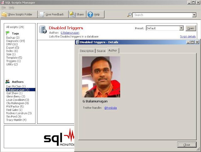Expand the Preset dropdown arrow

[181, 28]
